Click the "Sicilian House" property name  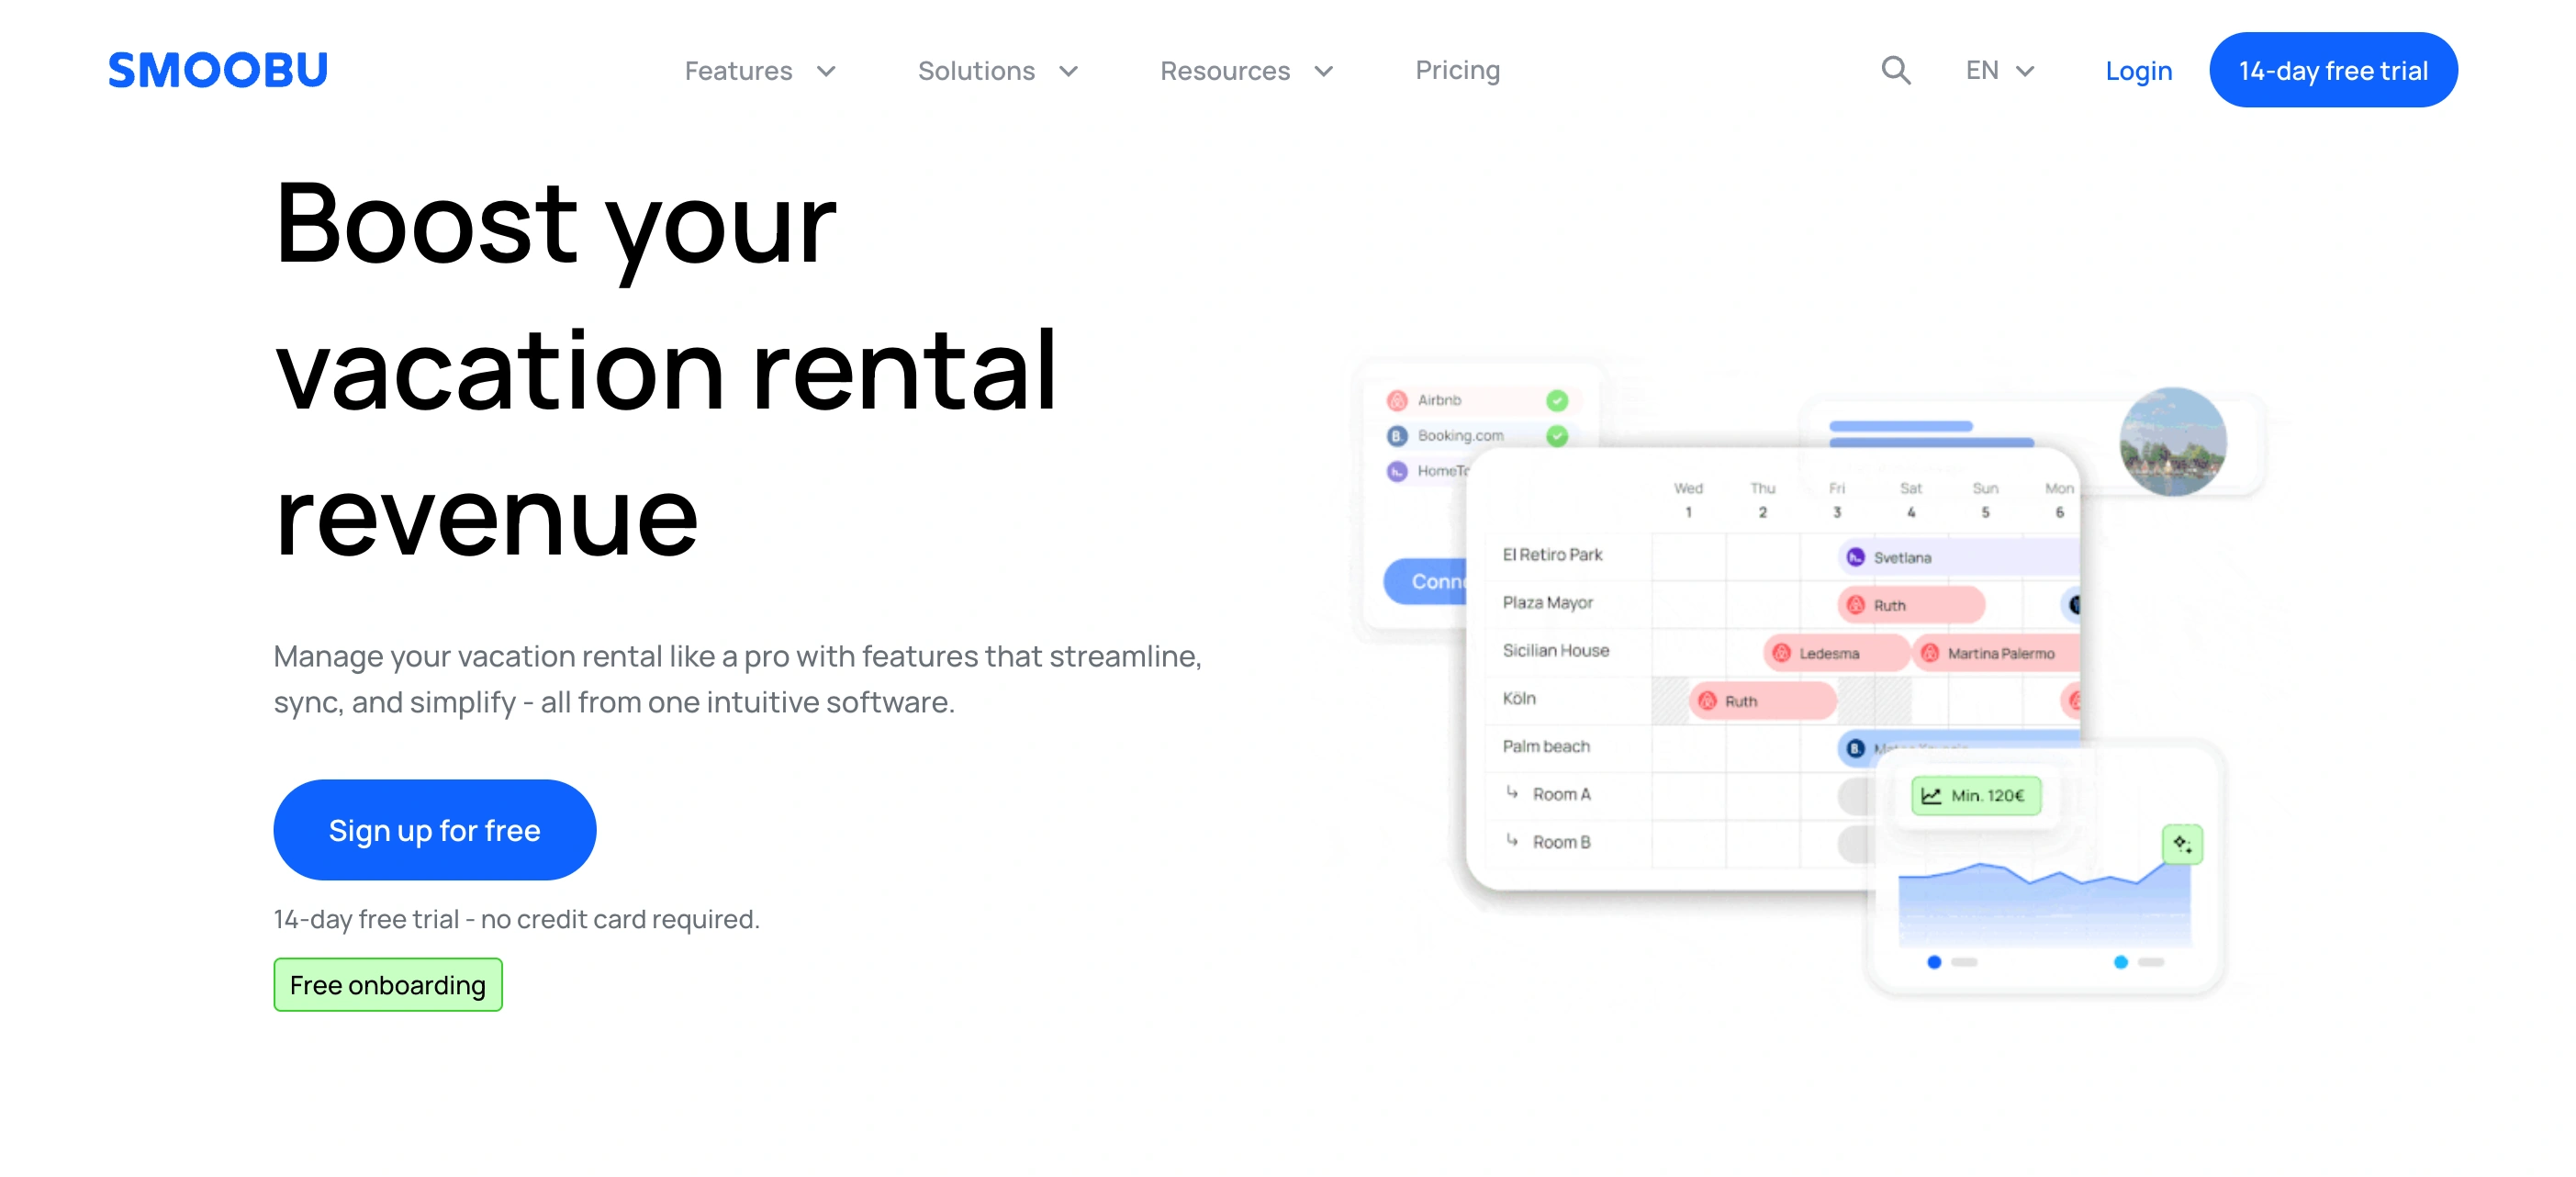[1556, 651]
